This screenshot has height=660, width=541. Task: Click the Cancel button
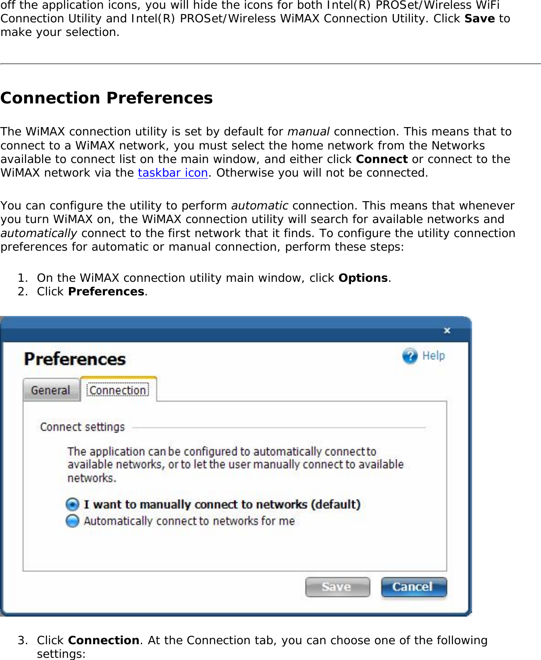(x=413, y=587)
